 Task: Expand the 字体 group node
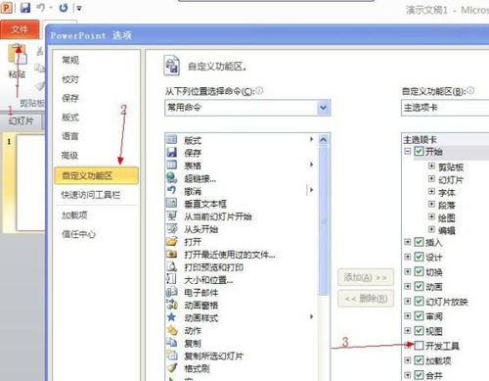[x=431, y=192]
